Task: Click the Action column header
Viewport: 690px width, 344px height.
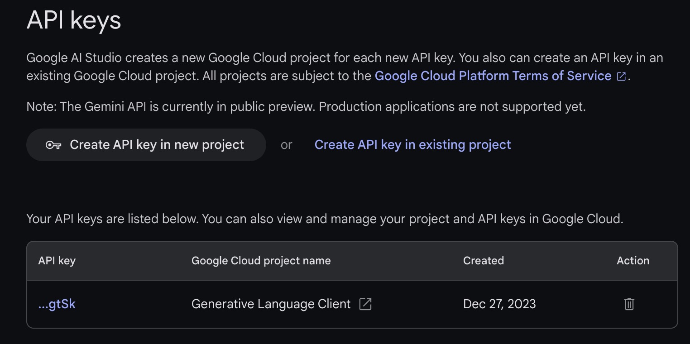Action: pos(632,261)
